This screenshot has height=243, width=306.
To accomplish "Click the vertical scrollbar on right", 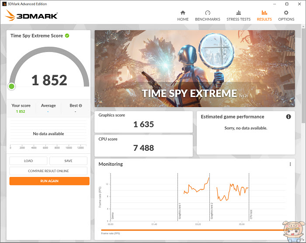I will tap(303, 76).
